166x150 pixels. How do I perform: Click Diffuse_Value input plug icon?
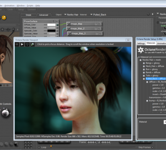(57, 28)
